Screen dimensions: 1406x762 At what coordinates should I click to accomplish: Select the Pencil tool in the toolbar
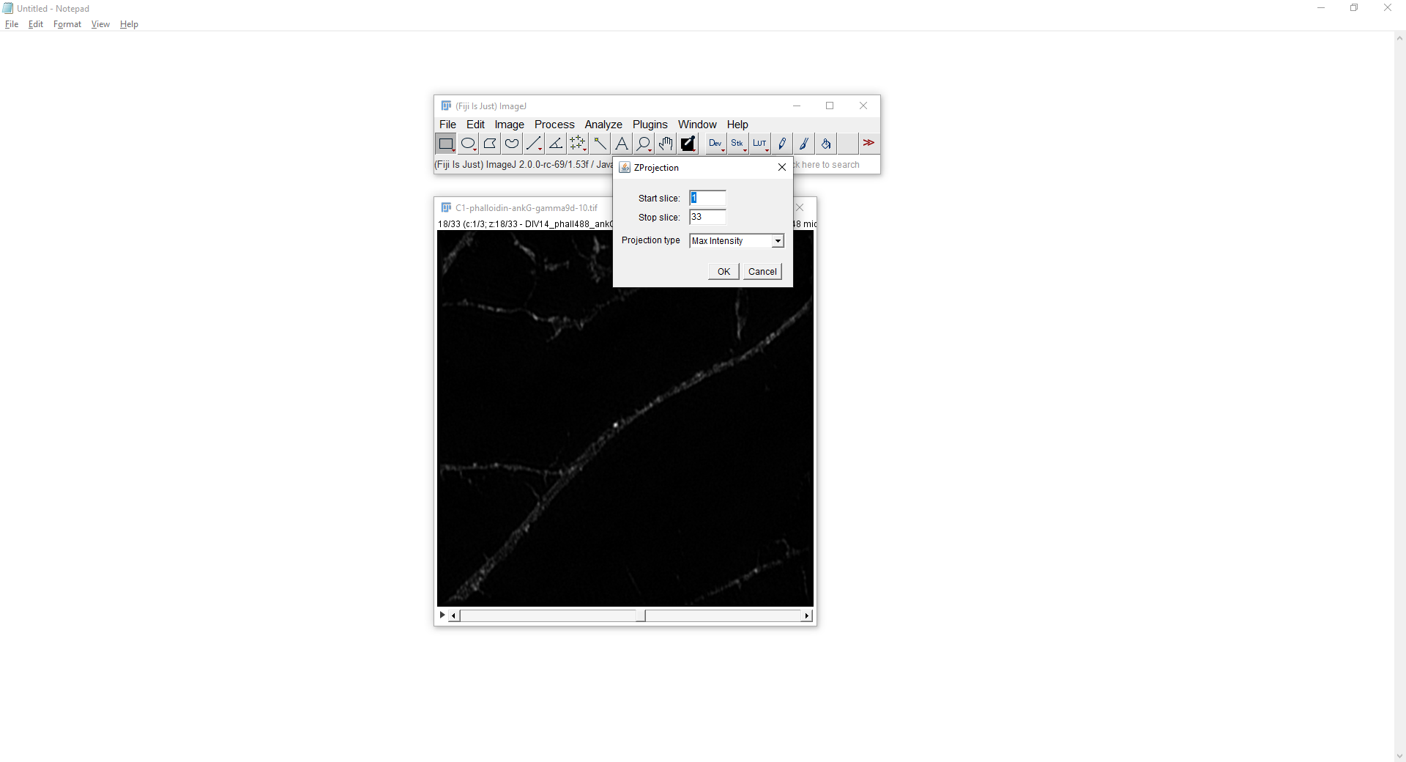click(x=782, y=144)
